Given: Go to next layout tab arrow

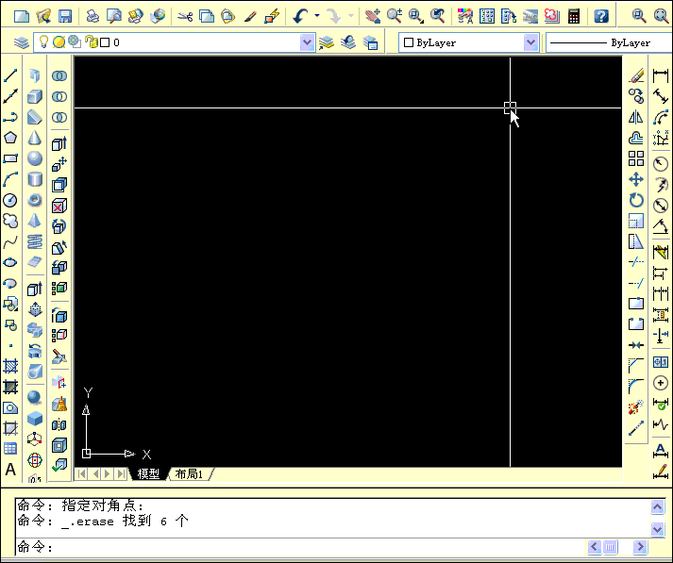Looking at the screenshot, I should (108, 473).
